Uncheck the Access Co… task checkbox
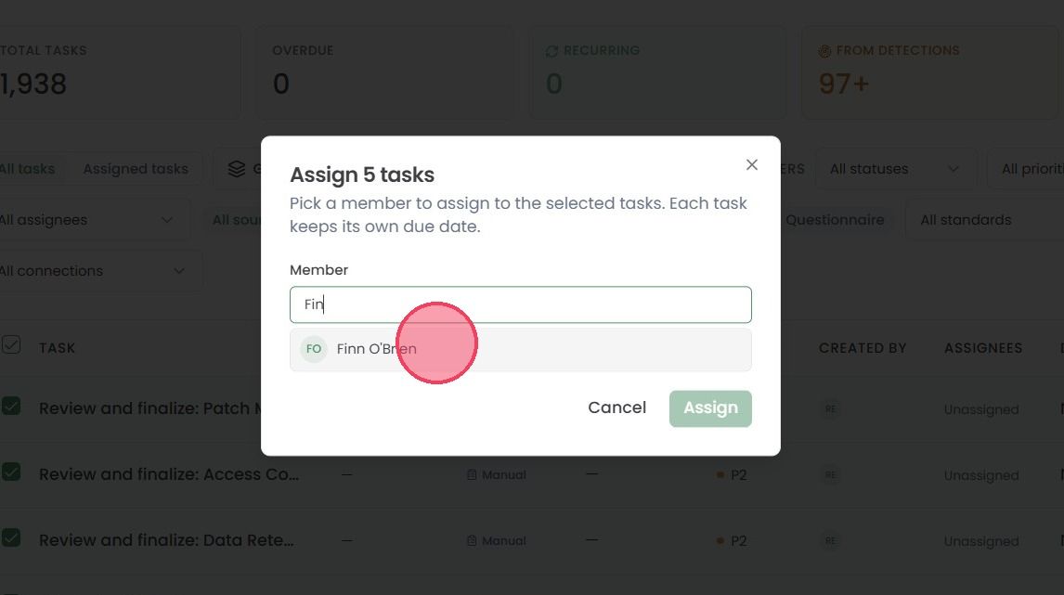The width and height of the screenshot is (1064, 595). click(x=11, y=472)
